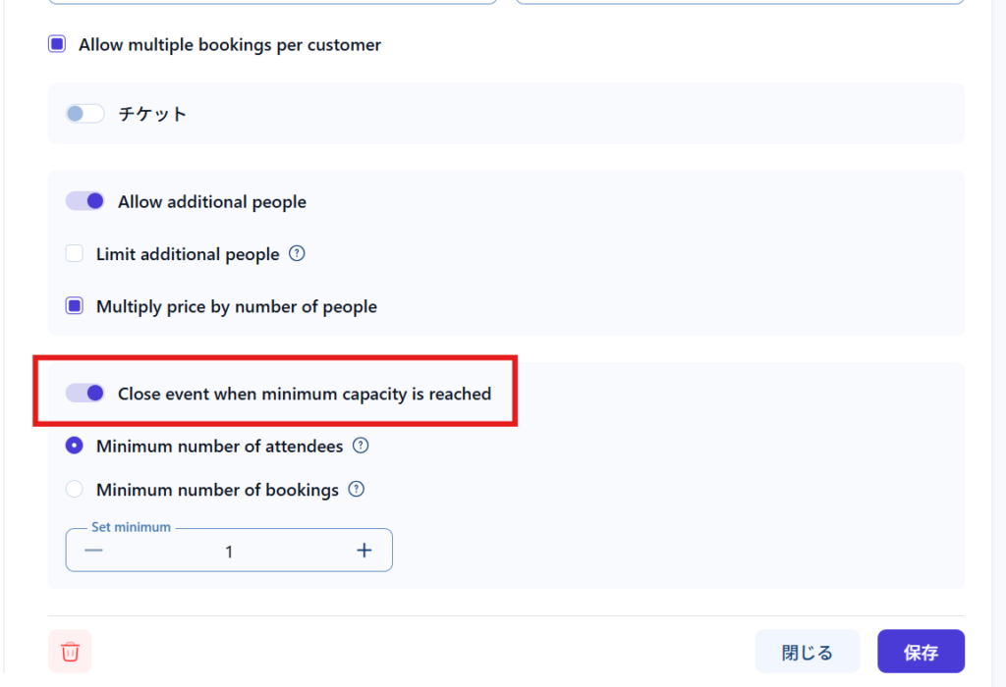This screenshot has height=687, width=1006.
Task: Click the Set minimum value field
Action: coord(229,552)
